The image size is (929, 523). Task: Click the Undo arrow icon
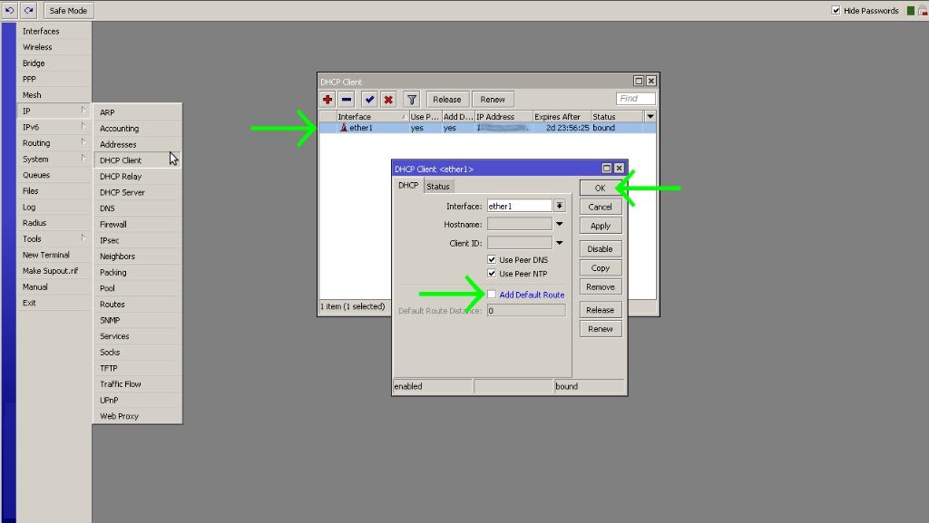10,11
